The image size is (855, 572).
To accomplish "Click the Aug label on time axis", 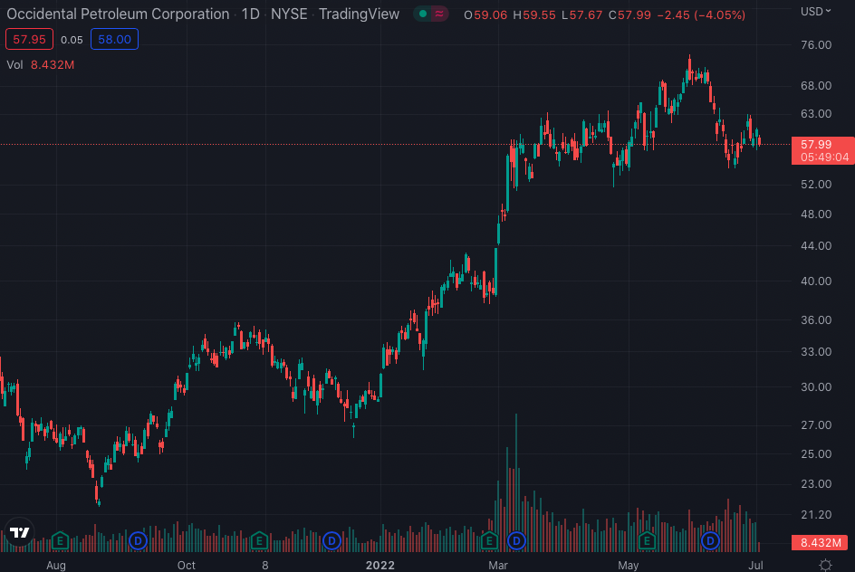I will click(x=56, y=566).
